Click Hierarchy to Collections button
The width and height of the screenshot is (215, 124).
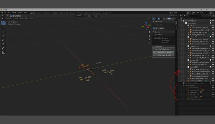click(x=164, y=53)
